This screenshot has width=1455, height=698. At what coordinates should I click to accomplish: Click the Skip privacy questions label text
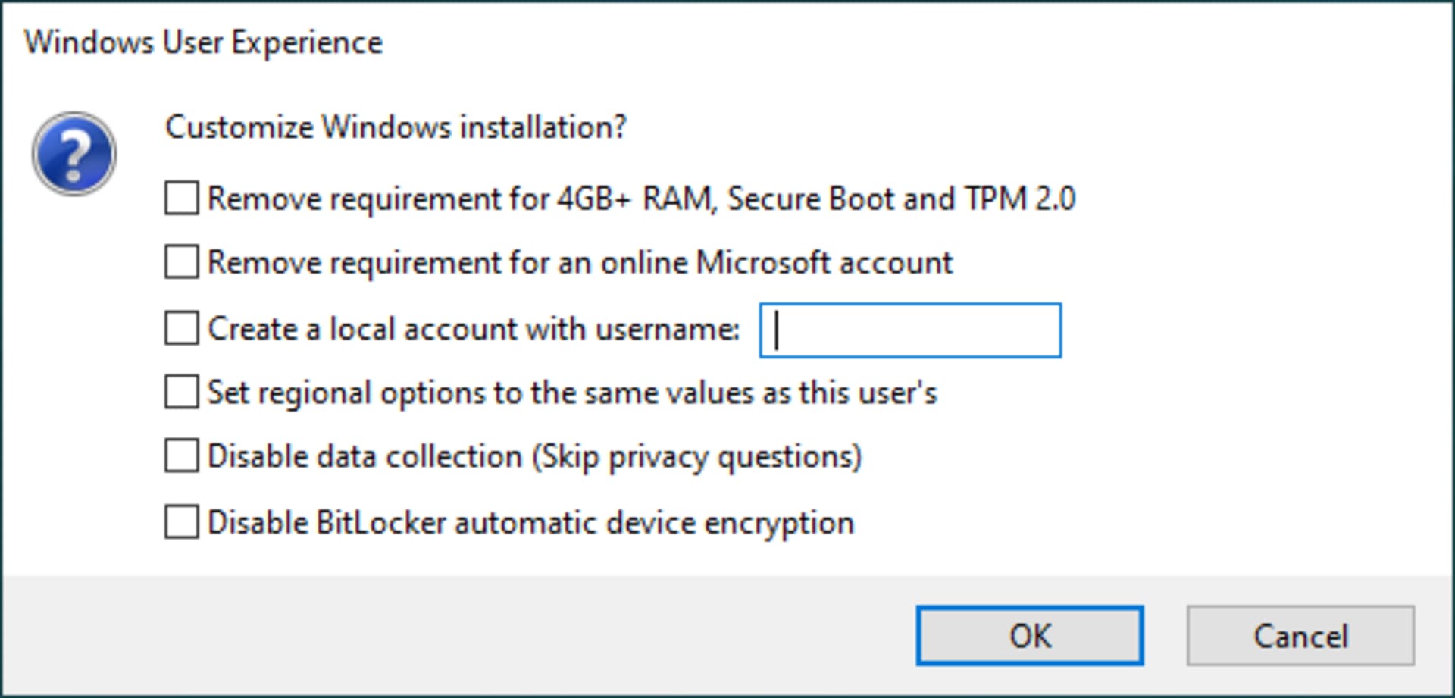pyautogui.click(x=697, y=457)
